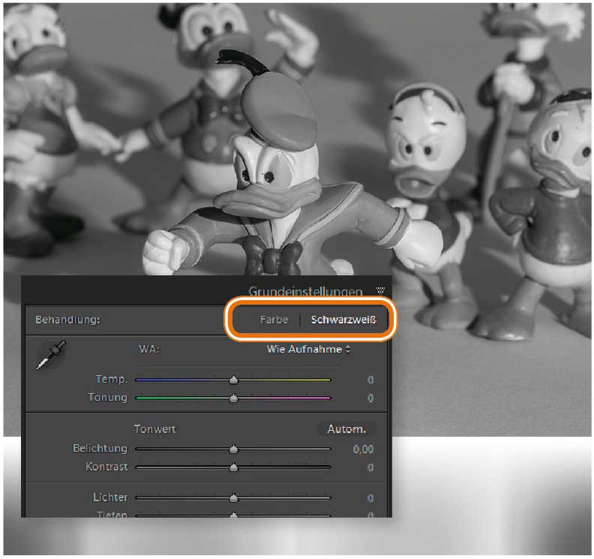
Task: Click the Lichter slider handle
Action: (234, 497)
